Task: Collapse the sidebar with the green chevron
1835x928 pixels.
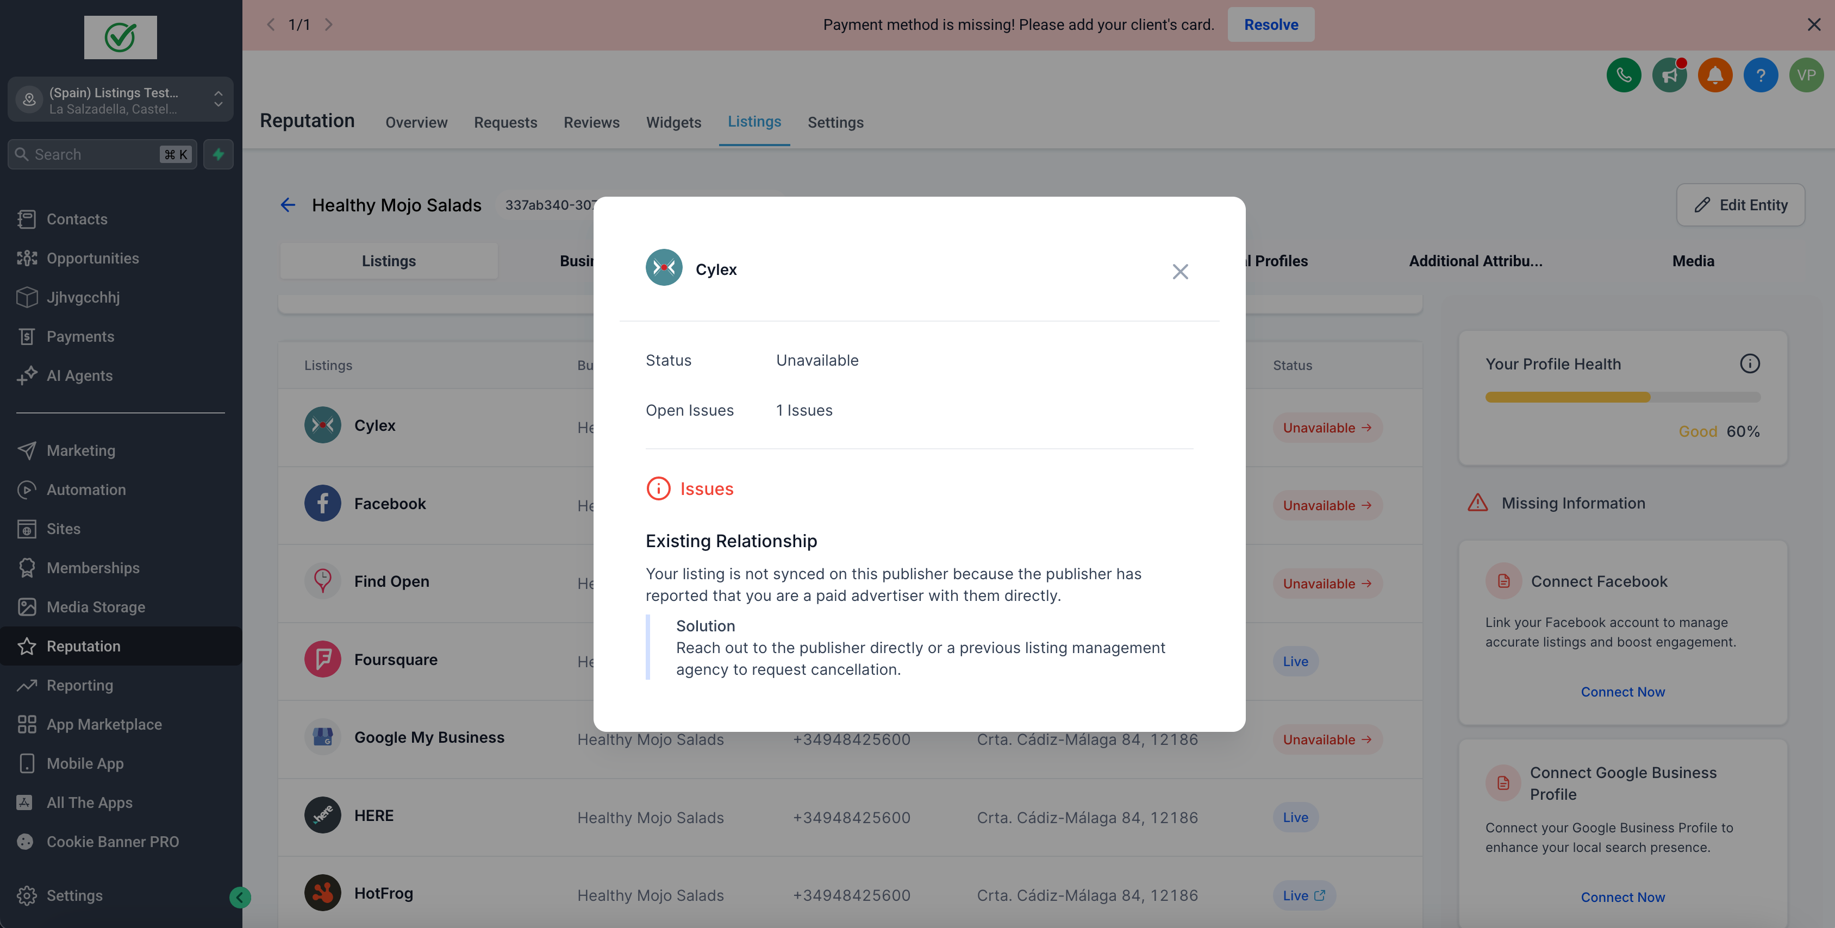Action: click(240, 896)
